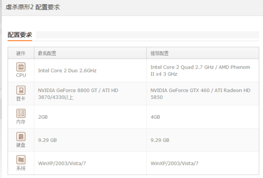Viewport: 263px width, 178px height.
Task: Click the 内存 memory icon
Action: tap(21, 113)
